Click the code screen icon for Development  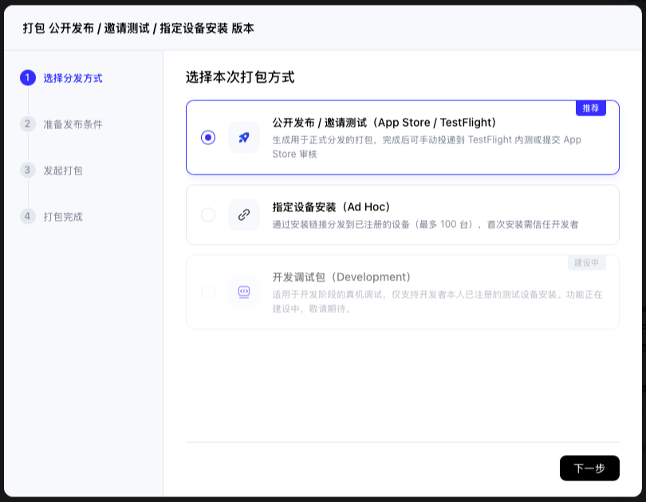point(244,292)
